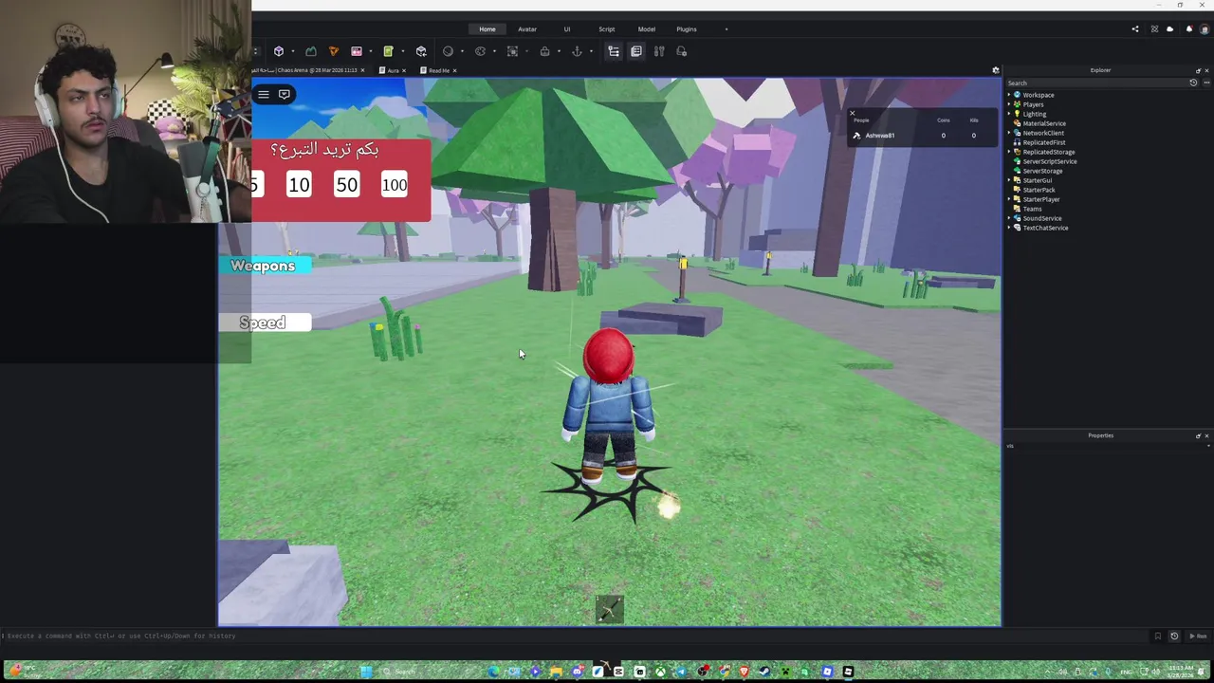Toggle the Explorer panel toolbar button

(x=614, y=51)
